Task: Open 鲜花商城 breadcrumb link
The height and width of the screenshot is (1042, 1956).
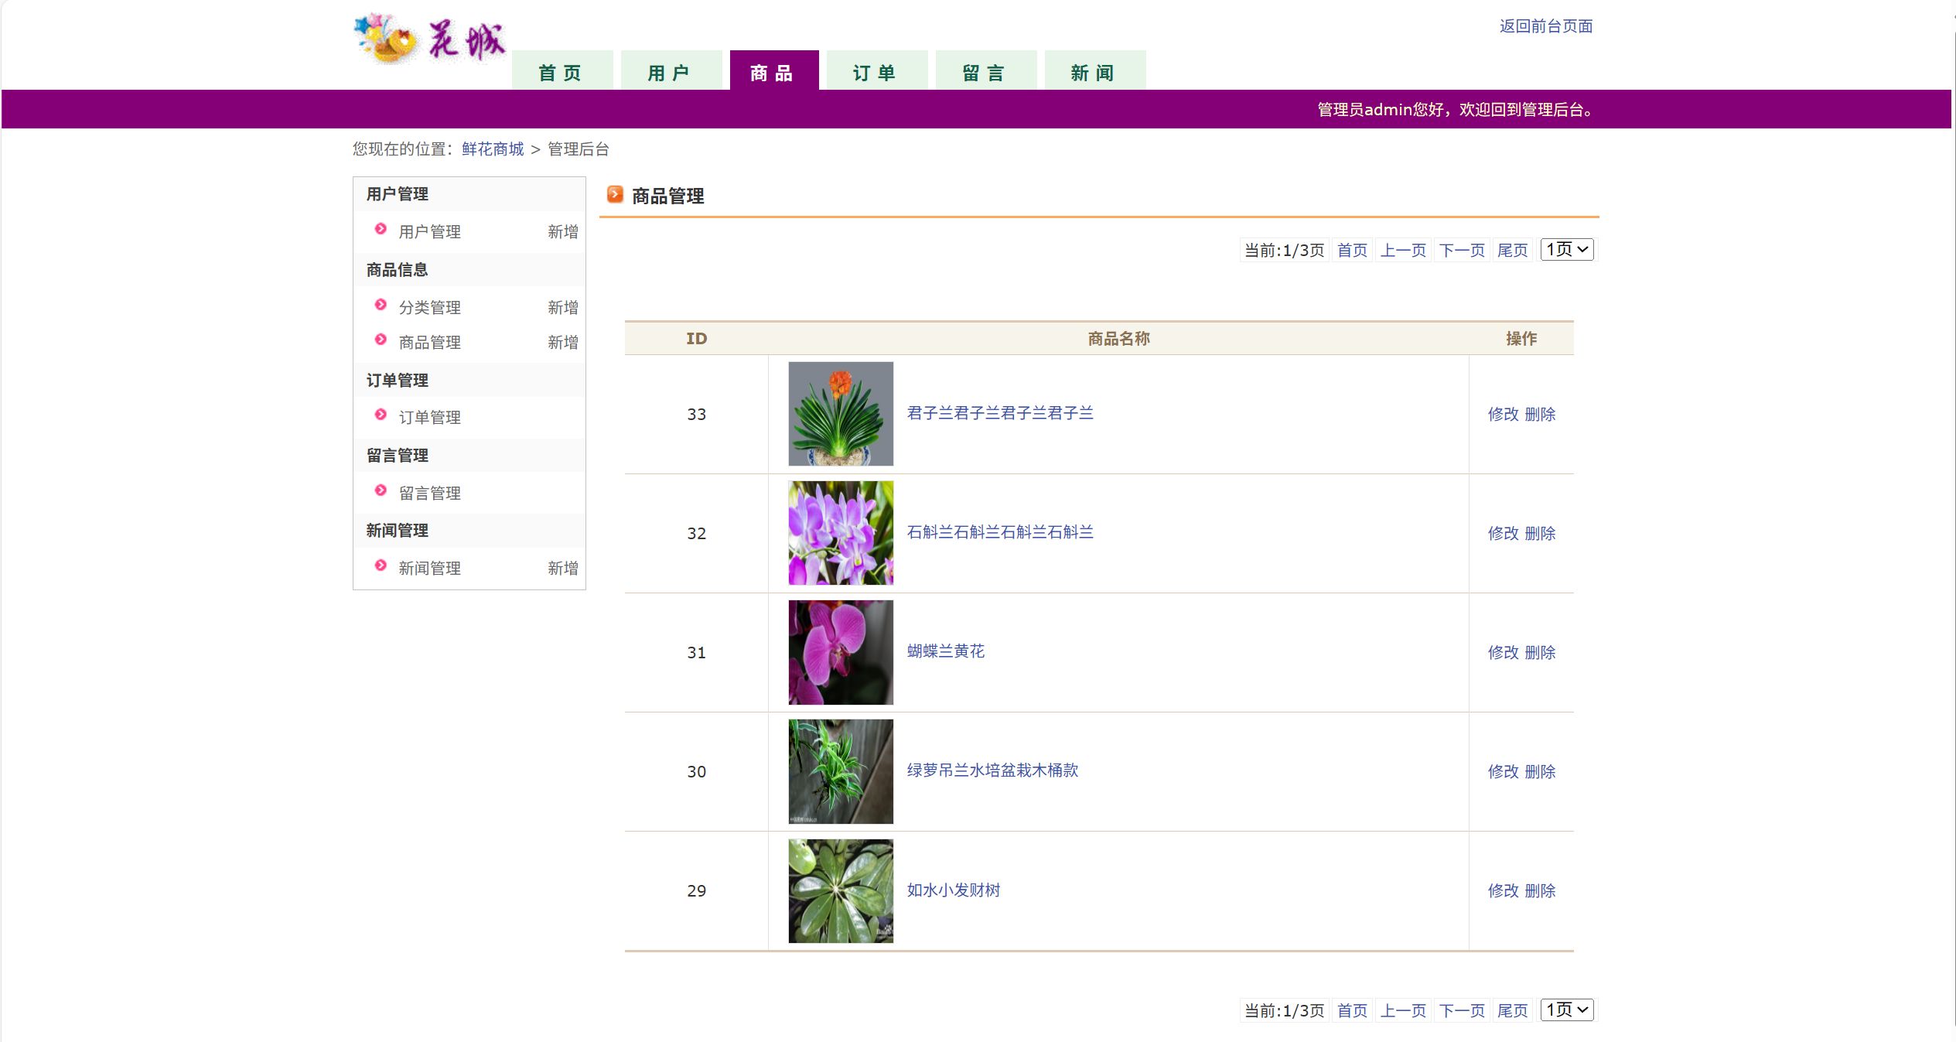Action: tap(493, 149)
